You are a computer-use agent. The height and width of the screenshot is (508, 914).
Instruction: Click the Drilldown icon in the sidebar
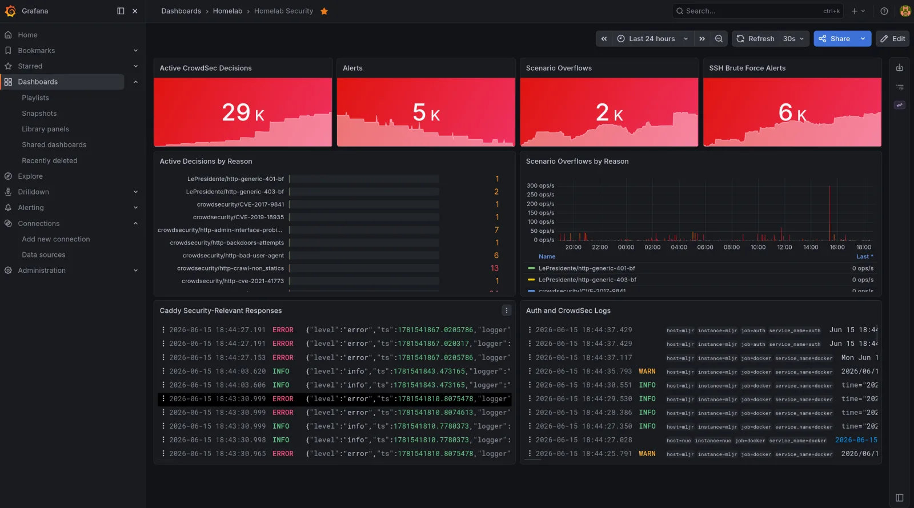point(8,192)
